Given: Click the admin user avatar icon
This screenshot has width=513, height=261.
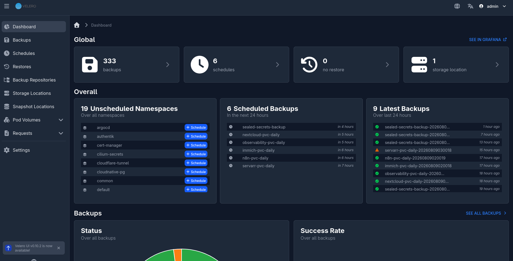Looking at the screenshot, I should coord(481,6).
